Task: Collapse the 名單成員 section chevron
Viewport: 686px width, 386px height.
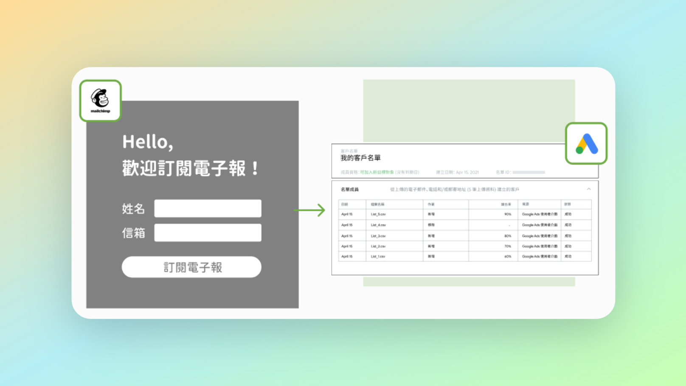Action: 589,189
